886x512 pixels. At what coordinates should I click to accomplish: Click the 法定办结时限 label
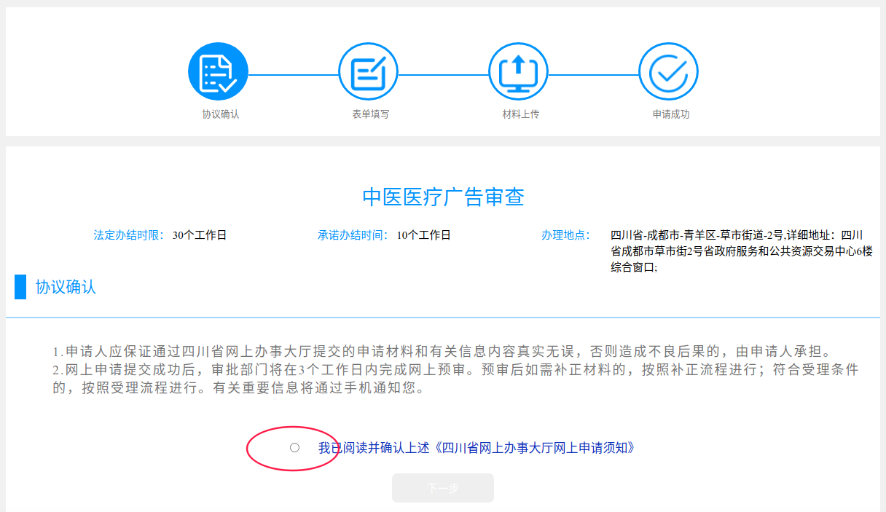(130, 235)
